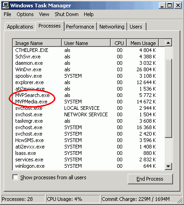This screenshot has width=184, height=205.
Task: Open the Users tab
Action: point(136,27)
